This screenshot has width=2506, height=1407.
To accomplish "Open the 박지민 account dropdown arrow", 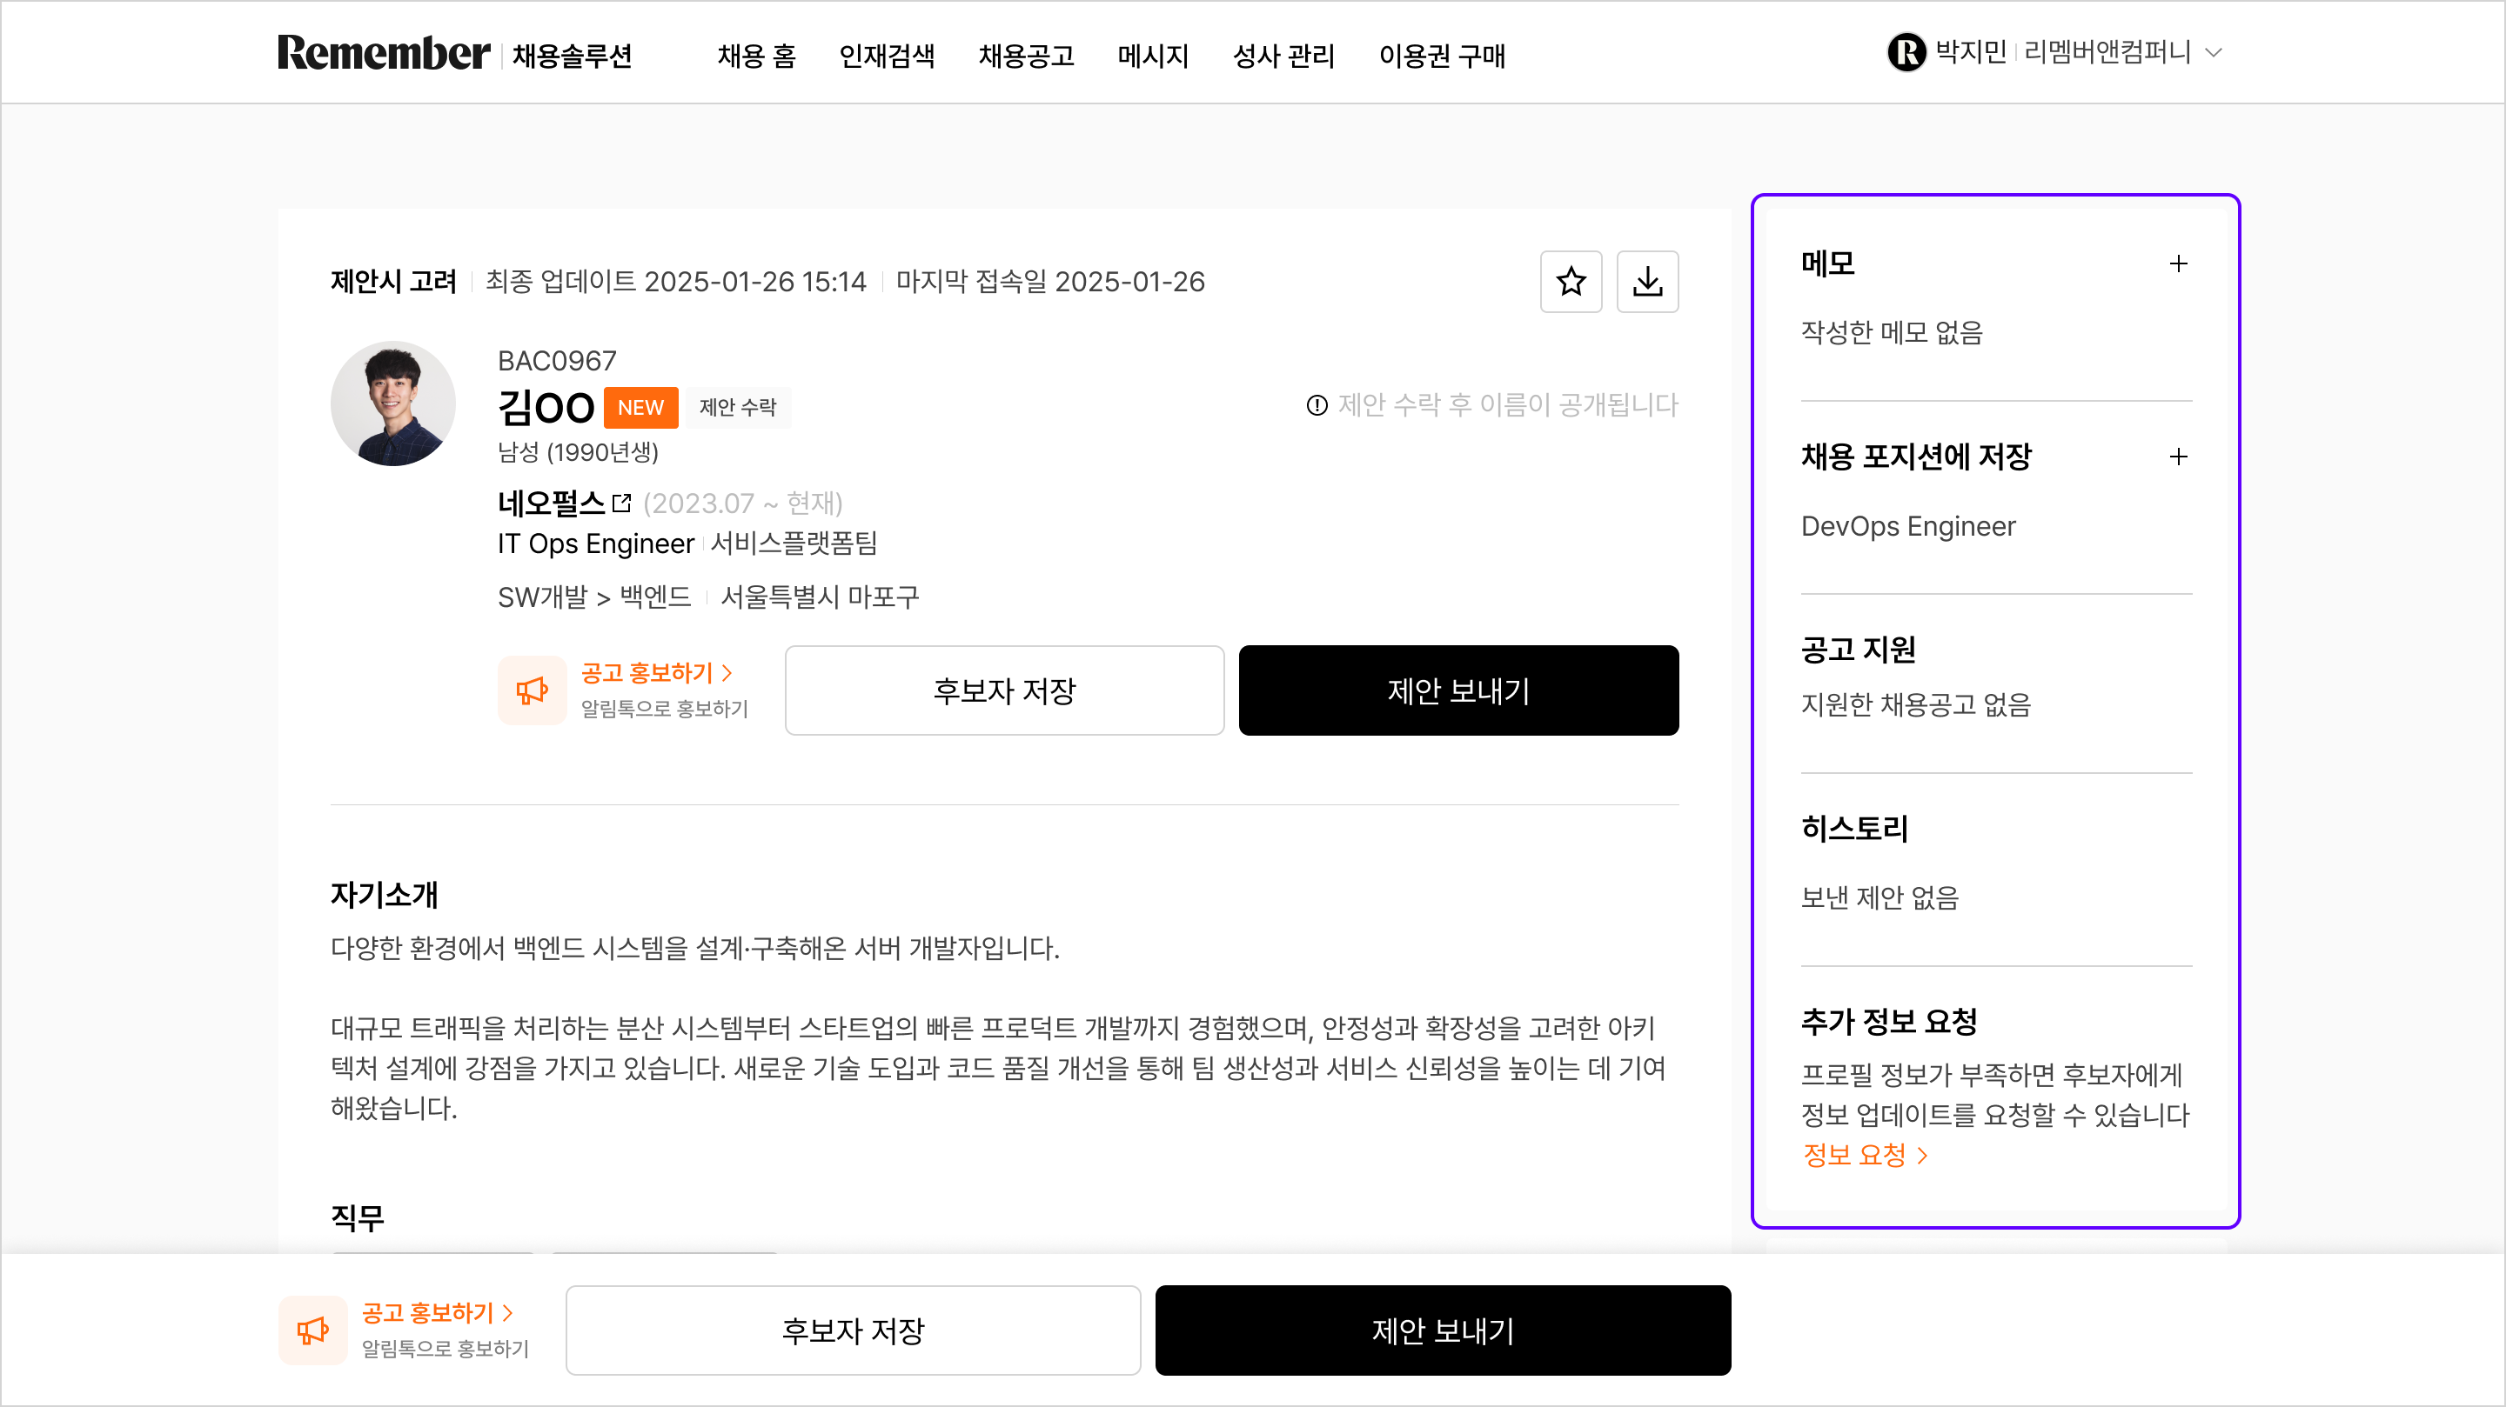I will pos(2215,52).
